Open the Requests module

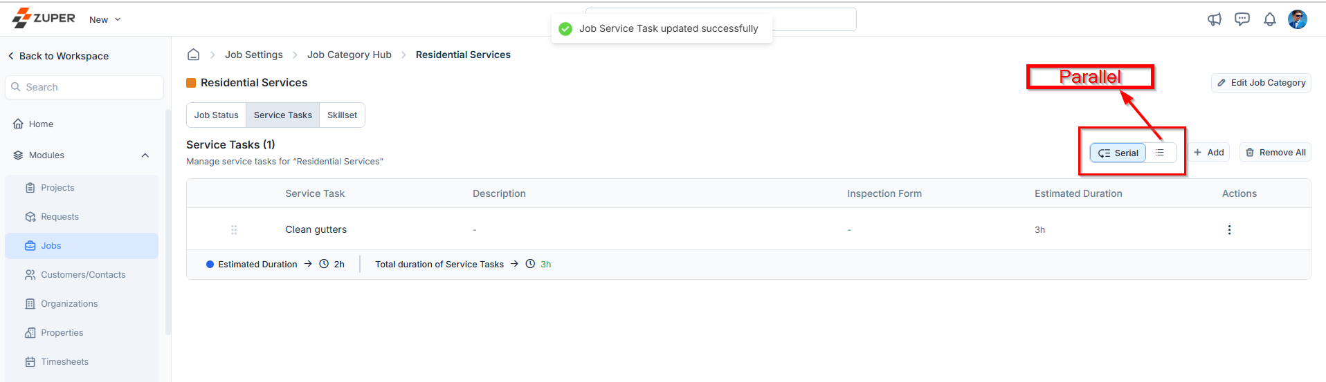[82, 217]
